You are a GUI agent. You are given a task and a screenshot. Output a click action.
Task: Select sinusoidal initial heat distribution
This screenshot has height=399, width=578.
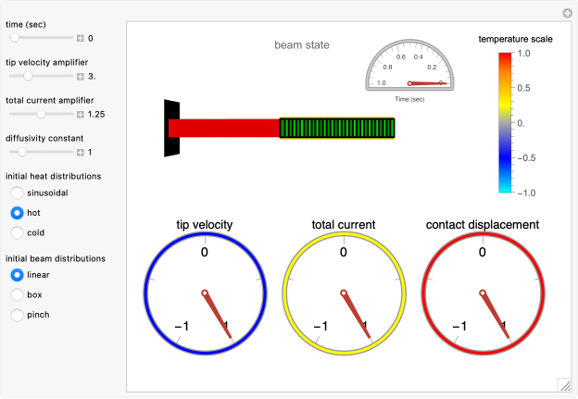pyautogui.click(x=17, y=193)
